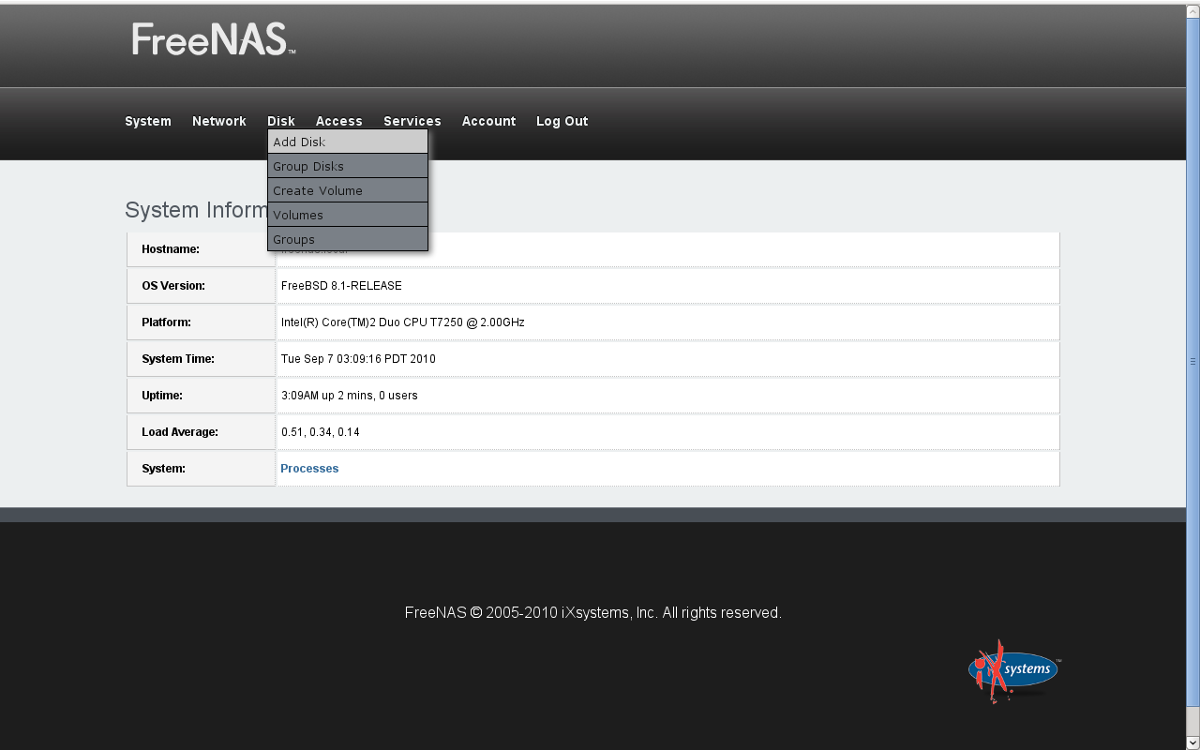Screen dimensions: 1200x750
Task: Open the System menu in the navigation bar
Action: pyautogui.click(x=148, y=121)
